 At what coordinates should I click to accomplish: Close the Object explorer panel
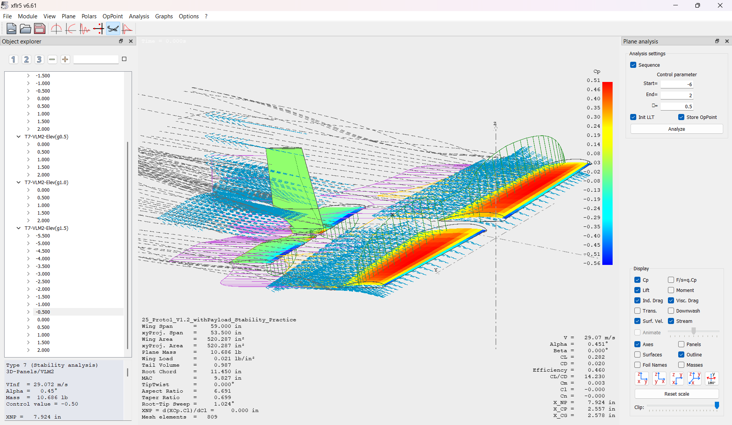(x=131, y=41)
